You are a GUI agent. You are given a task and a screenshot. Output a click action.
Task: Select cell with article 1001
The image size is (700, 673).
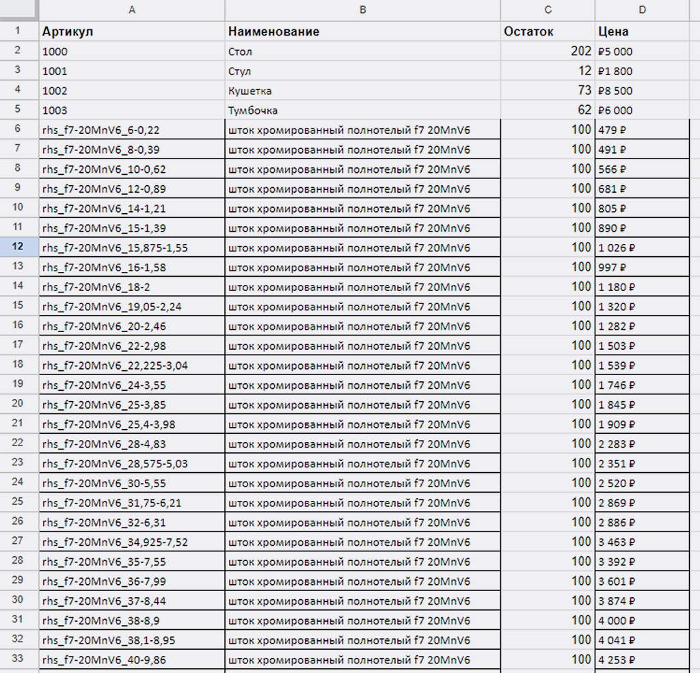coord(132,70)
